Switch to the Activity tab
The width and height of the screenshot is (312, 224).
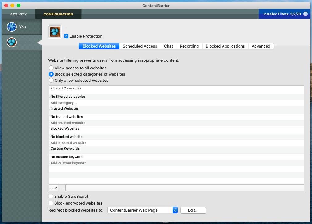[19, 14]
